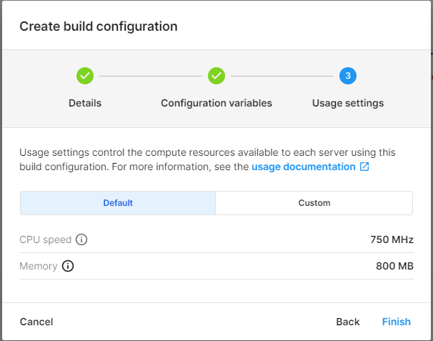Show info for Memory
The height and width of the screenshot is (341, 433).
tap(68, 266)
